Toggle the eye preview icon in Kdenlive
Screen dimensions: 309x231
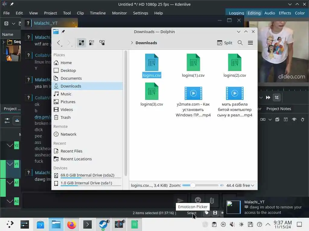coord(294,119)
